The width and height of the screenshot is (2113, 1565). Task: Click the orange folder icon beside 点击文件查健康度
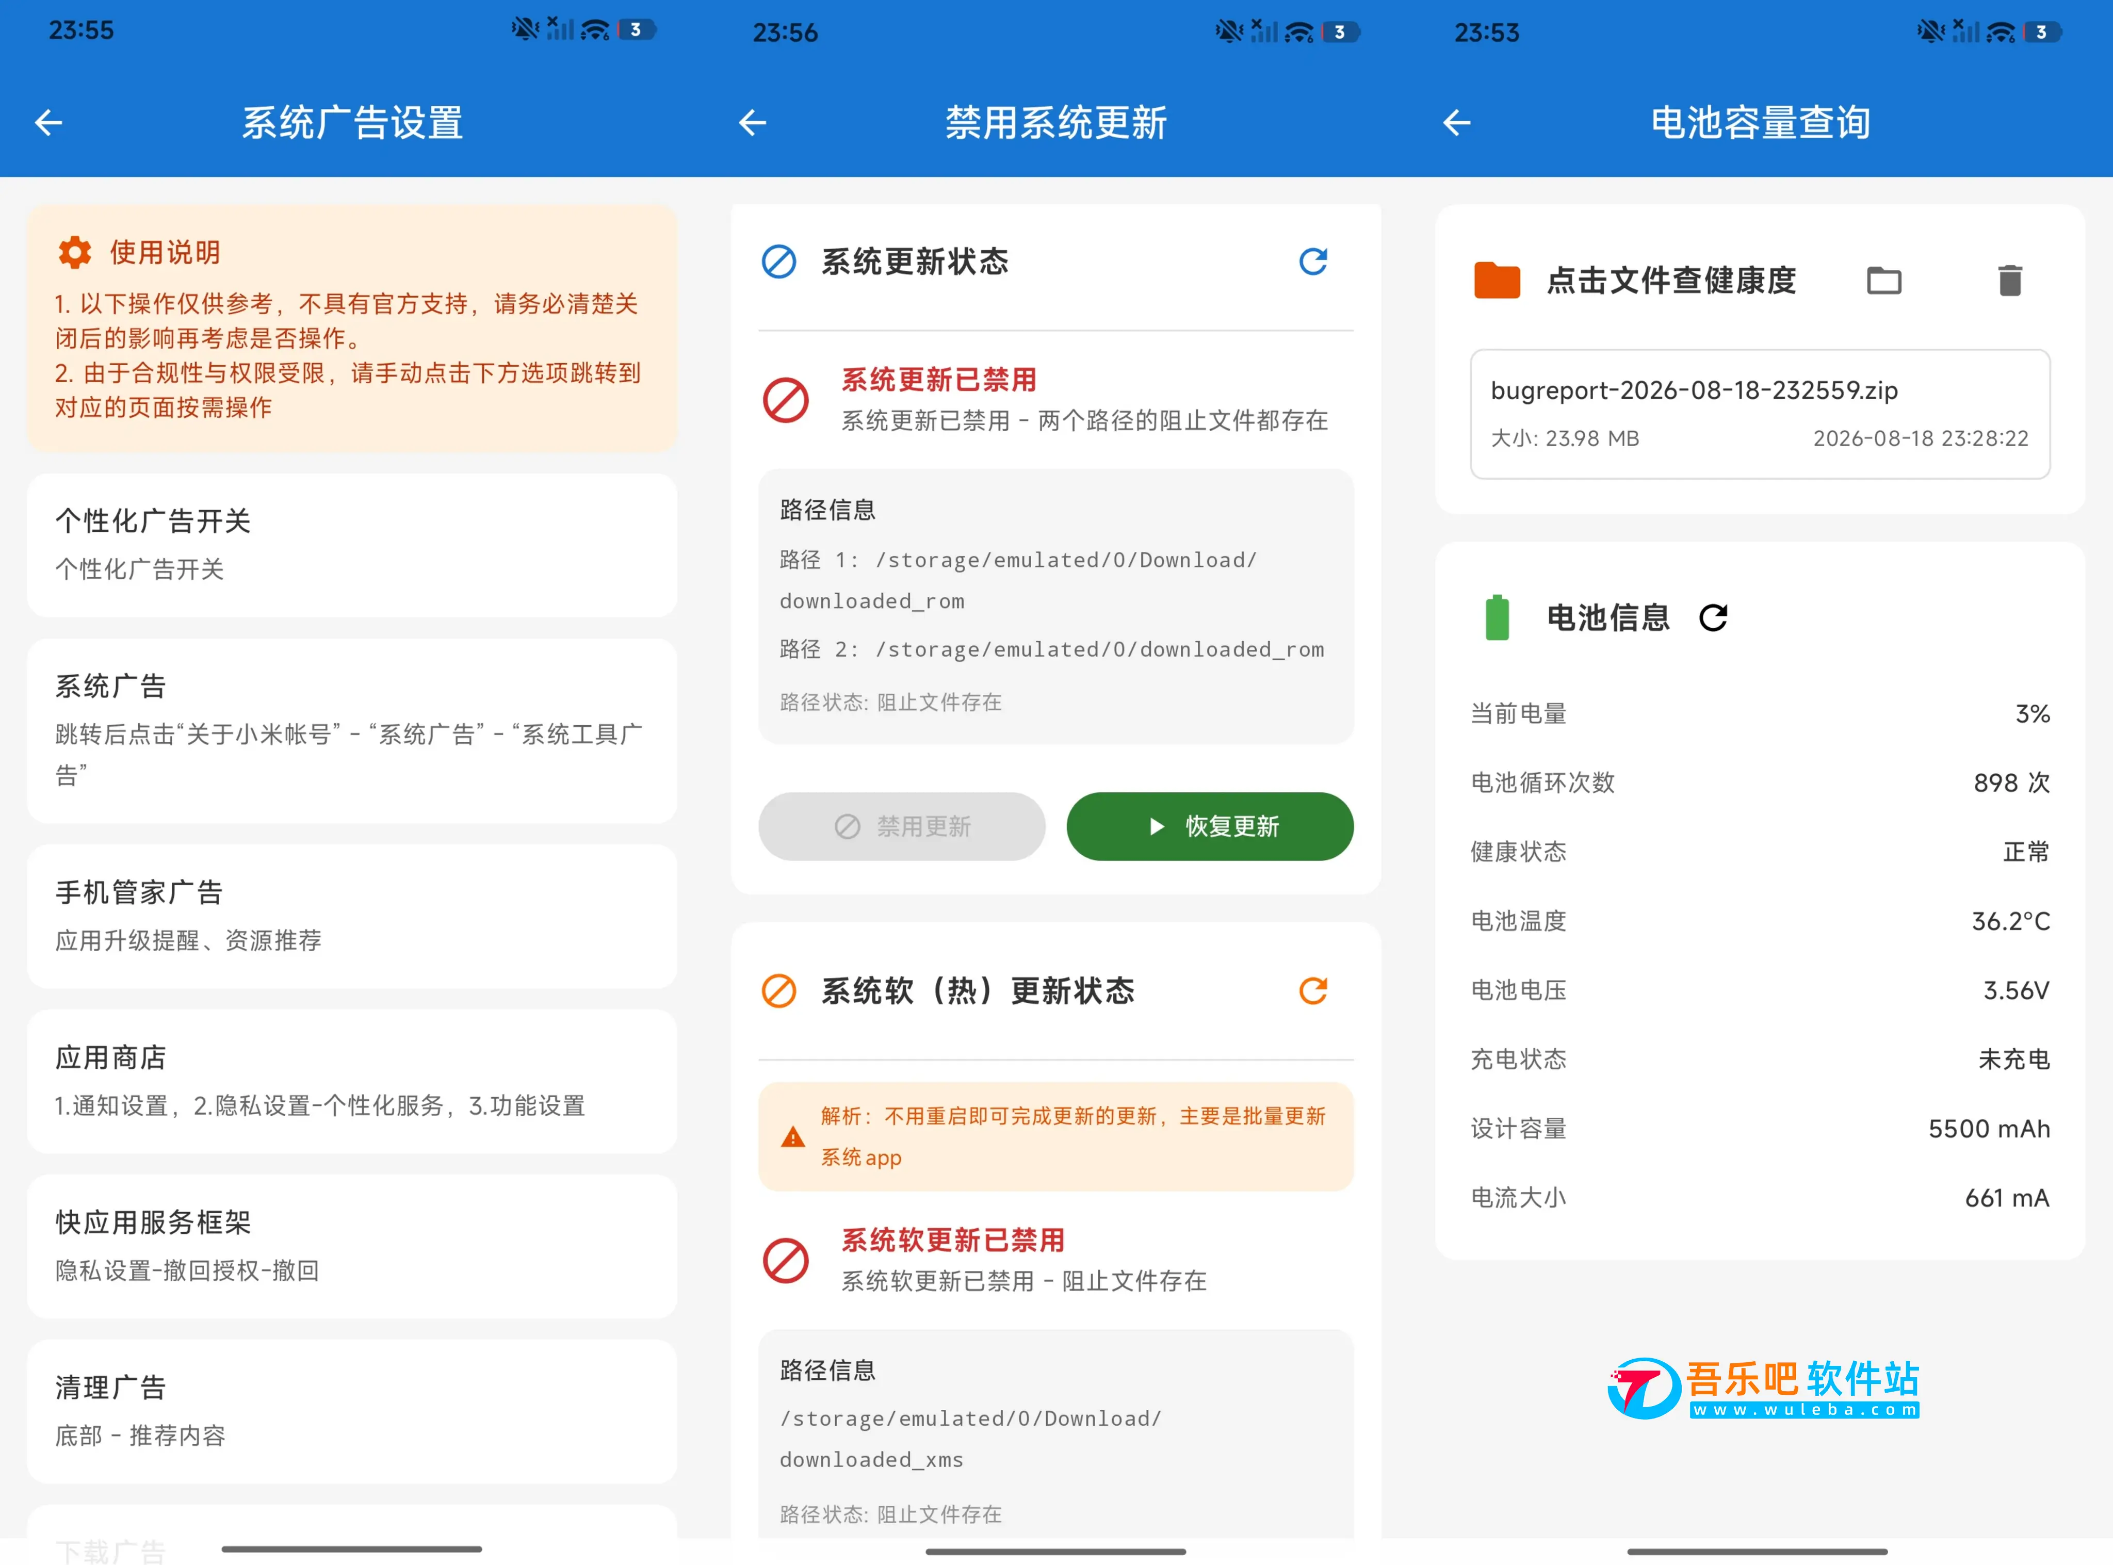1497,281
